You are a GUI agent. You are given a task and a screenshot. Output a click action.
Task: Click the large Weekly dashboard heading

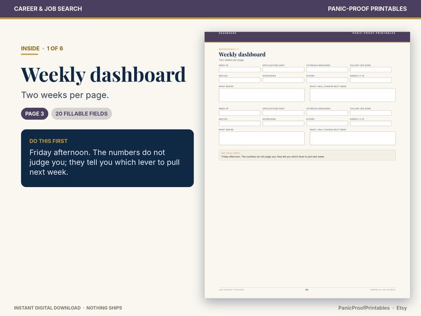(103, 75)
